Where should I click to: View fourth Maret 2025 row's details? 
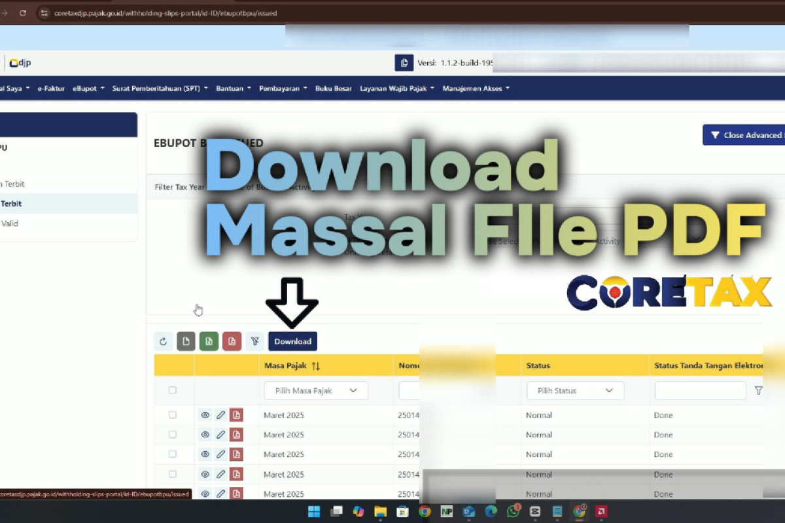pyautogui.click(x=205, y=474)
